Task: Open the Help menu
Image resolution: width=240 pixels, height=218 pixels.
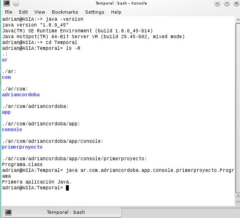Action: [116, 12]
